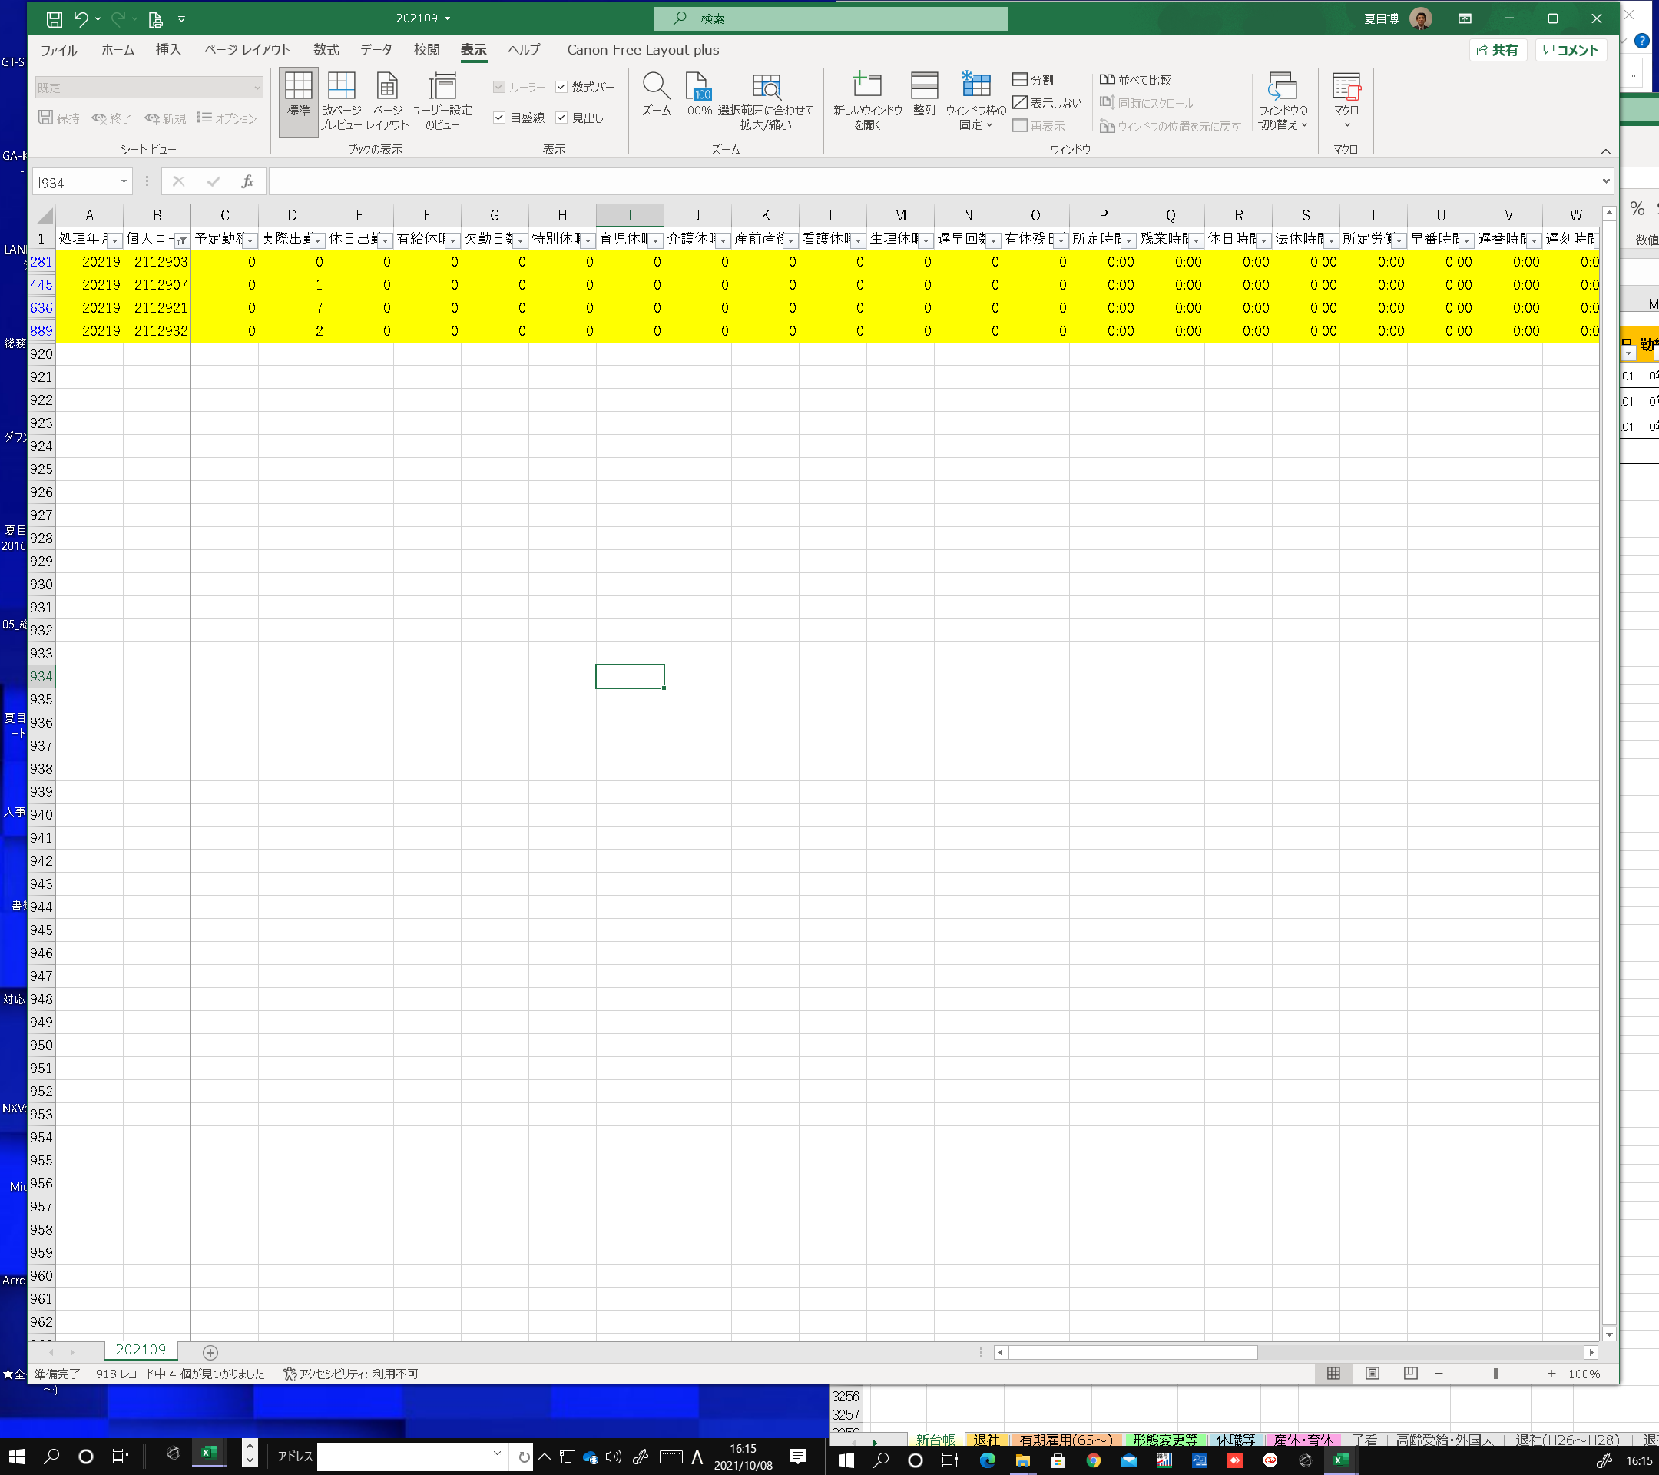Click the 整列 arrange windows icon
1659x1475 pixels.
[x=924, y=87]
